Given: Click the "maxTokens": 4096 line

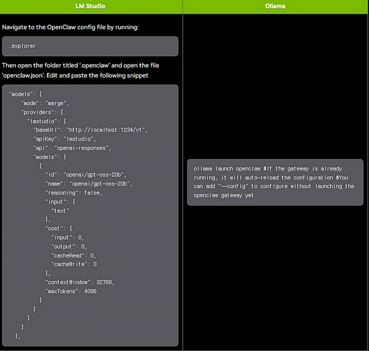Looking at the screenshot, I should click(71, 291).
